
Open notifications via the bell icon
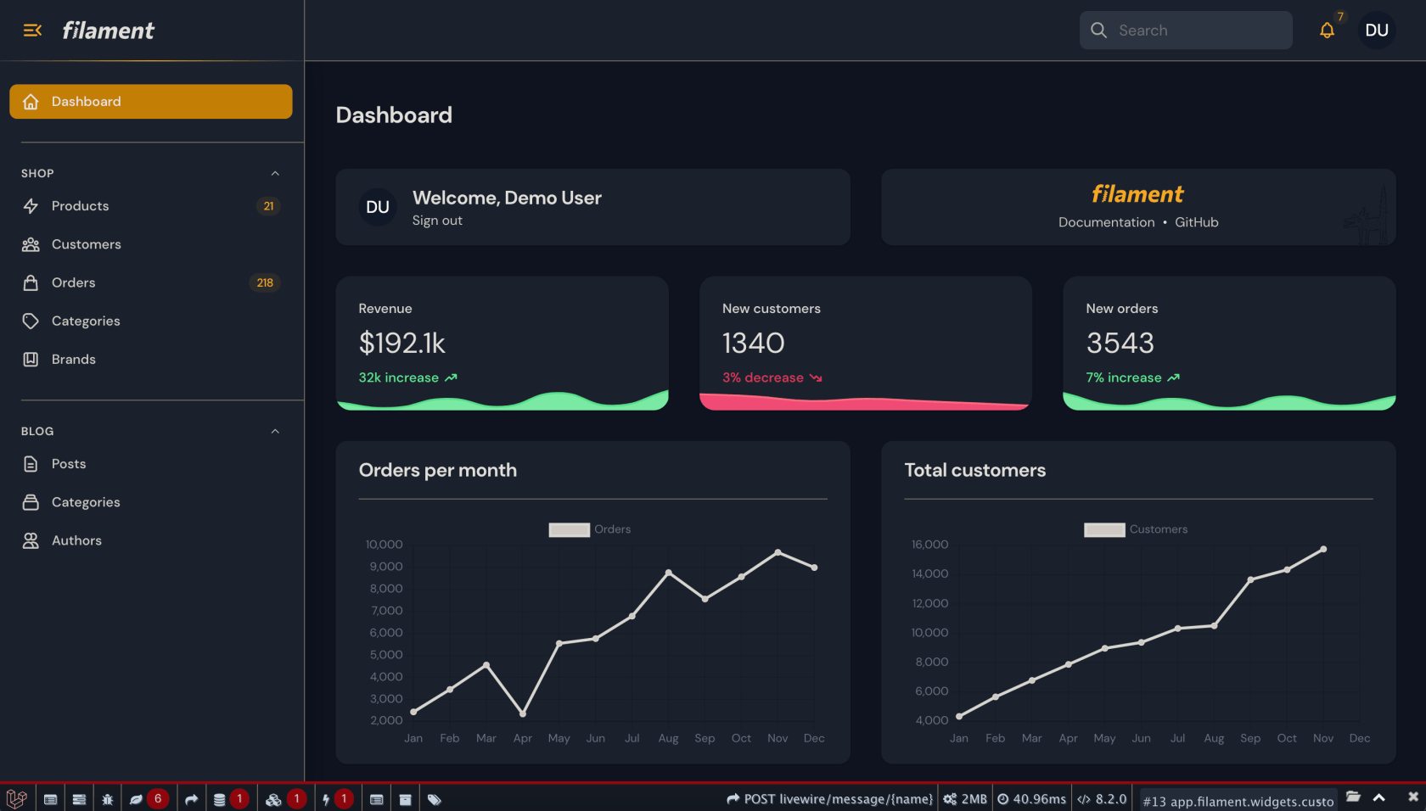1327,31
